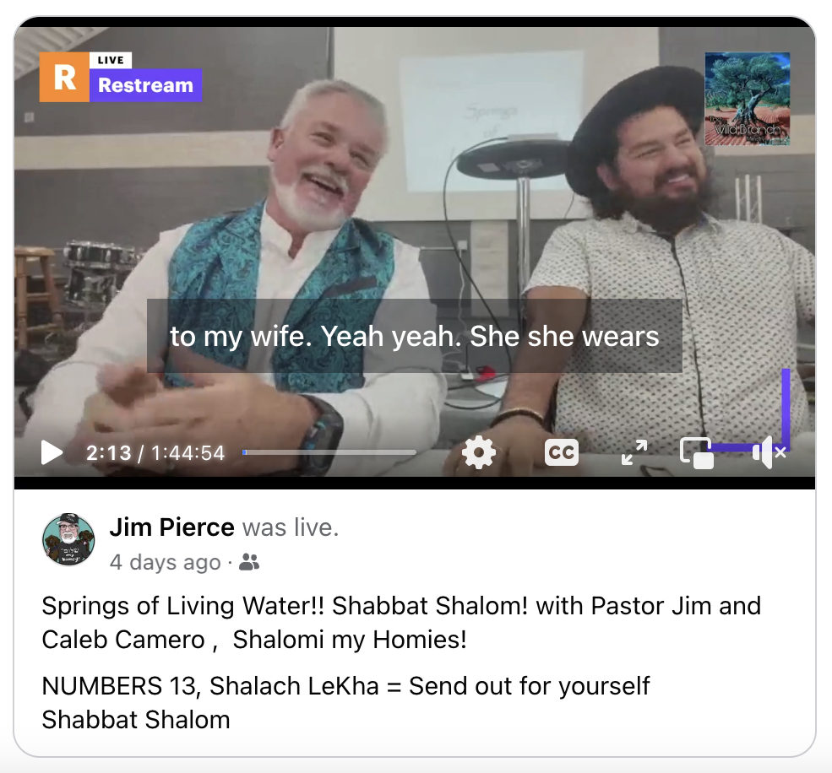The height and width of the screenshot is (773, 832).
Task: Click the Wild Branch tree logo overlay
Action: [747, 99]
